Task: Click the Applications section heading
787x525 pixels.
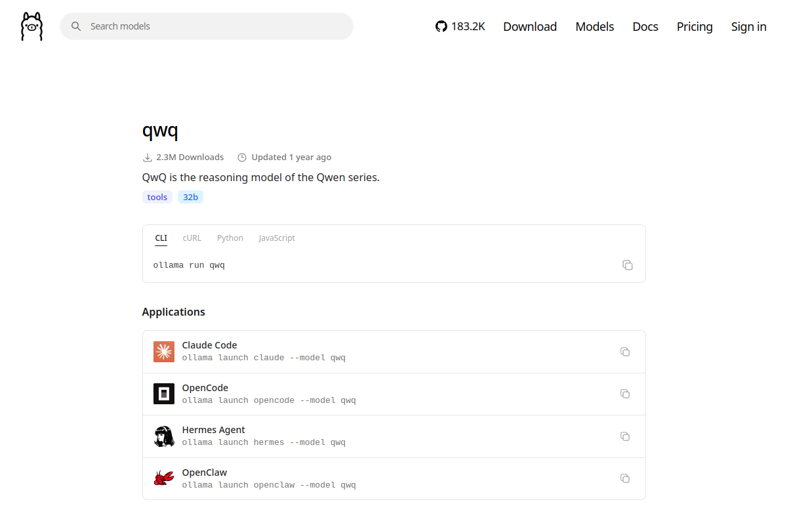Action: (174, 312)
